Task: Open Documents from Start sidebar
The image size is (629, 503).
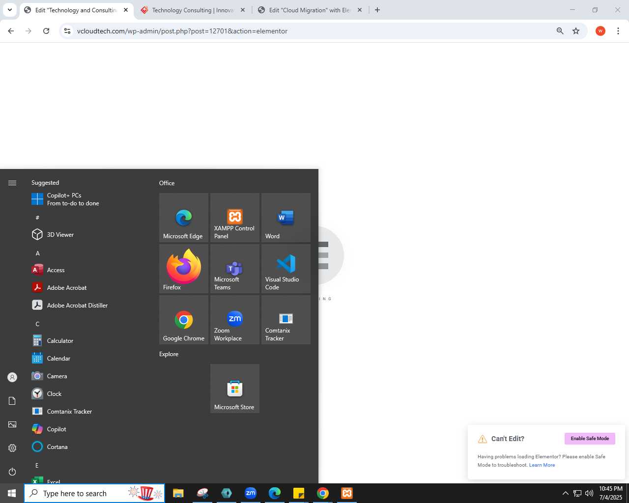Action: [12, 401]
